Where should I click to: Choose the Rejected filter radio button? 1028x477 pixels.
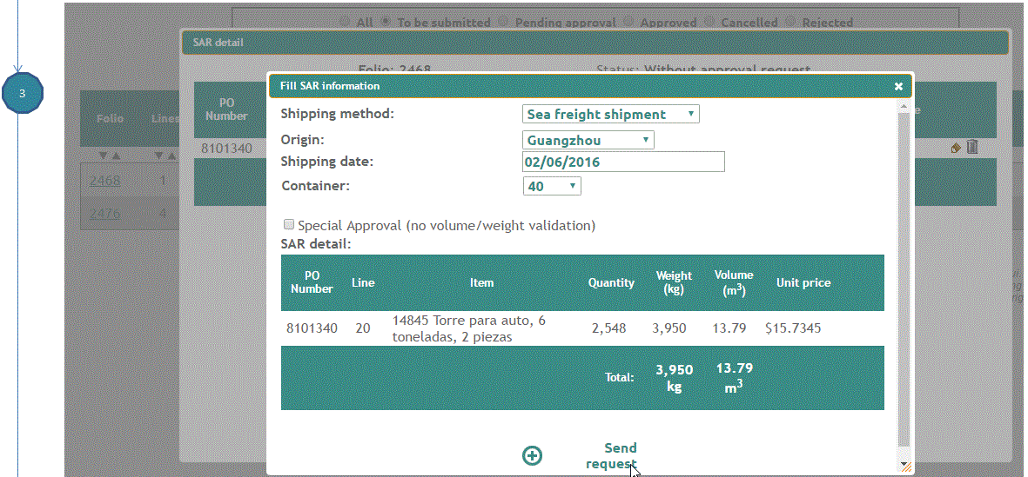pyautogui.click(x=791, y=22)
